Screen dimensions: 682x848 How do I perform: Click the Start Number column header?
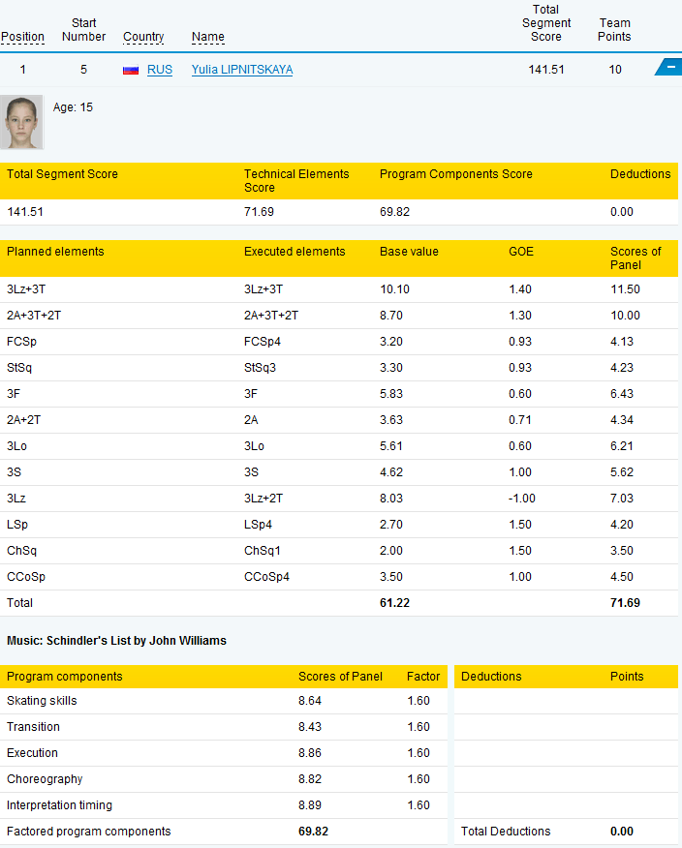click(84, 30)
